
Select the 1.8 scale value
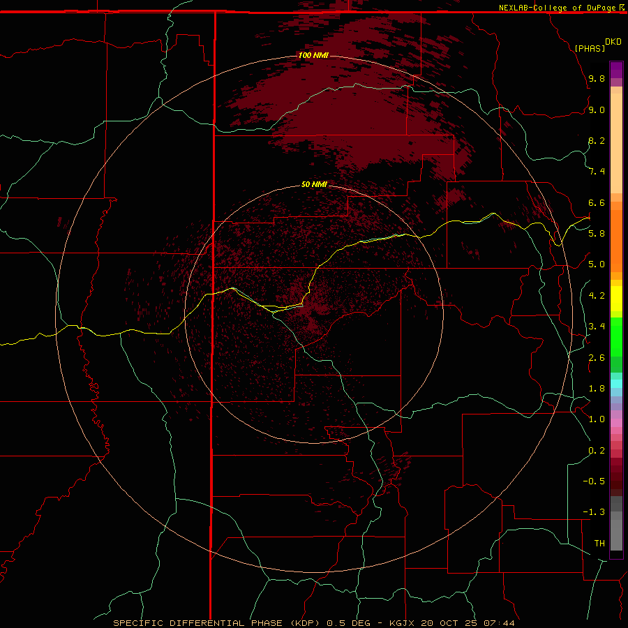click(x=597, y=388)
